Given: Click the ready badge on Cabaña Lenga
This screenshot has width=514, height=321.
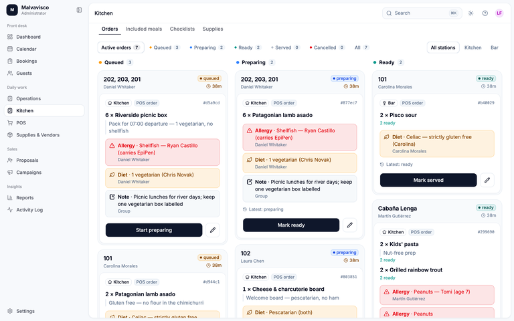Looking at the screenshot, I should pos(486,208).
